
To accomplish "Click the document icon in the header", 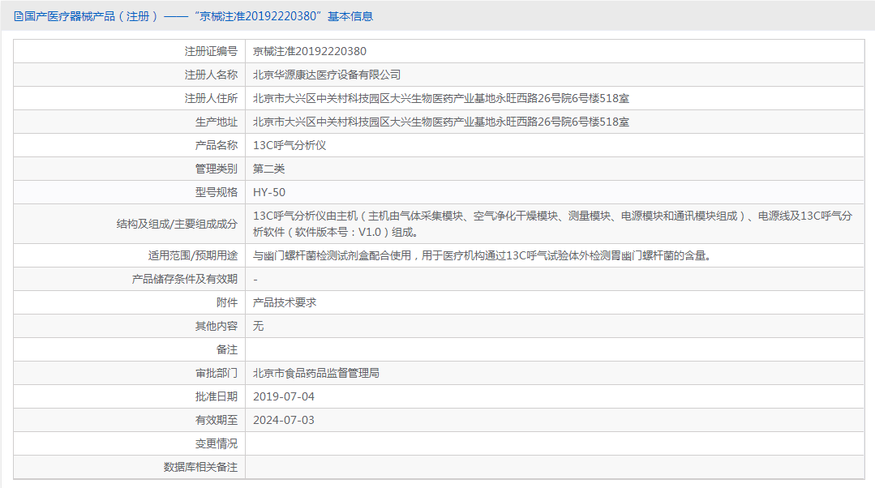I will [x=19, y=16].
